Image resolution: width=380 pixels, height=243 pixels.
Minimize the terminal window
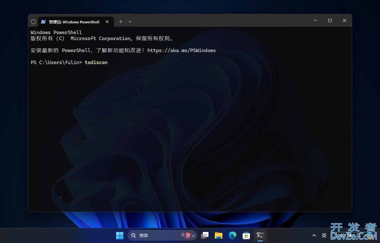[315, 21]
